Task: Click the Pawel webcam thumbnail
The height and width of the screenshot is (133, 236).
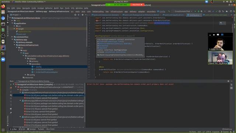Action: point(220,58)
